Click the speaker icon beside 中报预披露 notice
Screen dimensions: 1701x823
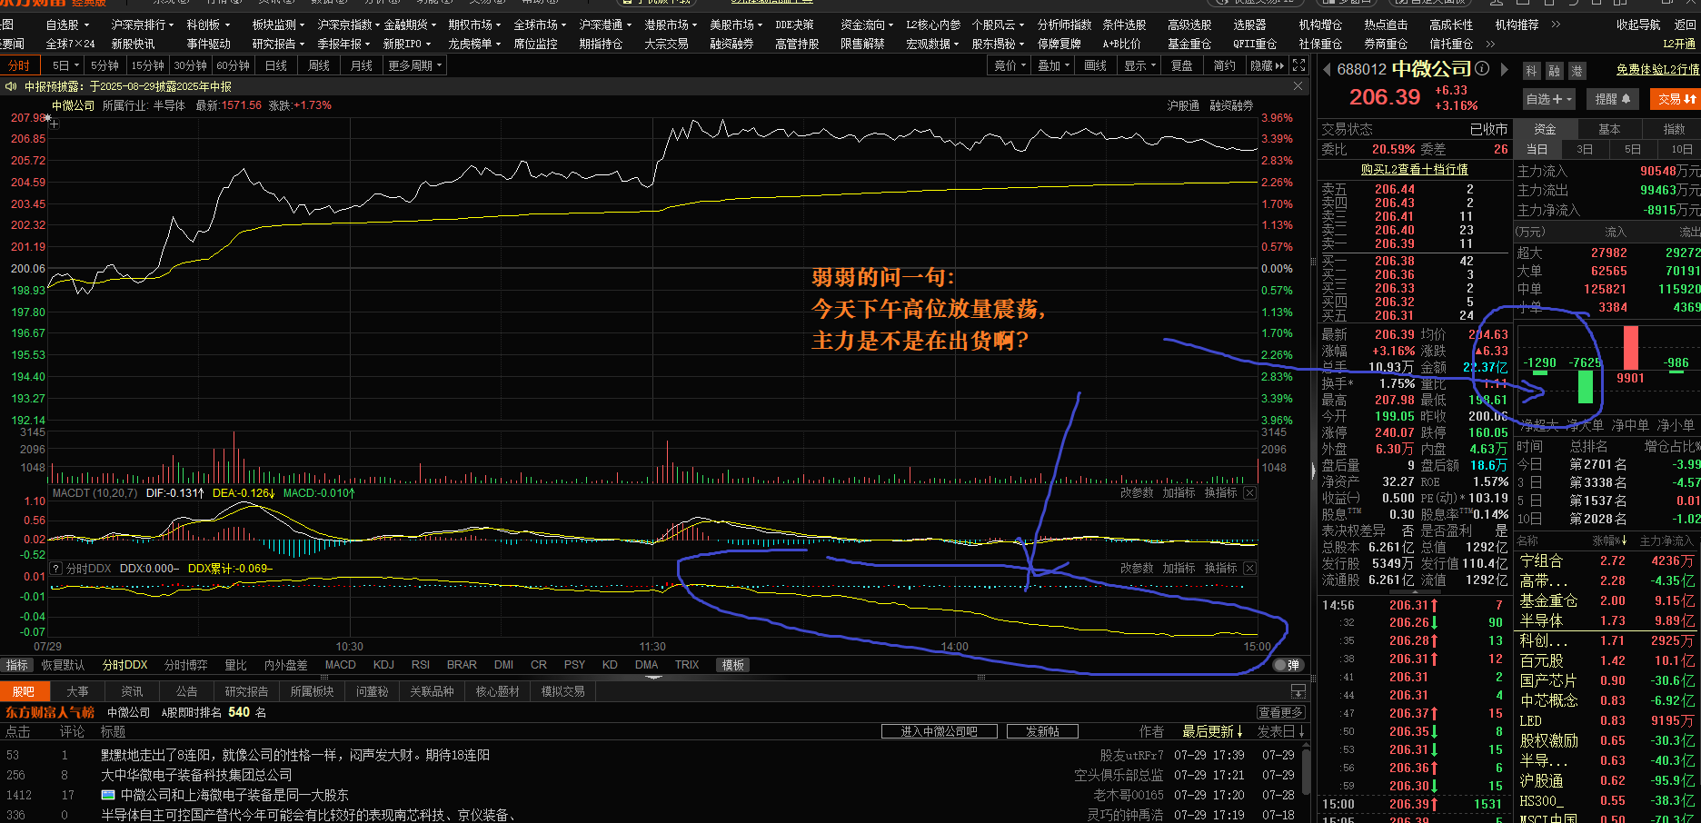(12, 86)
